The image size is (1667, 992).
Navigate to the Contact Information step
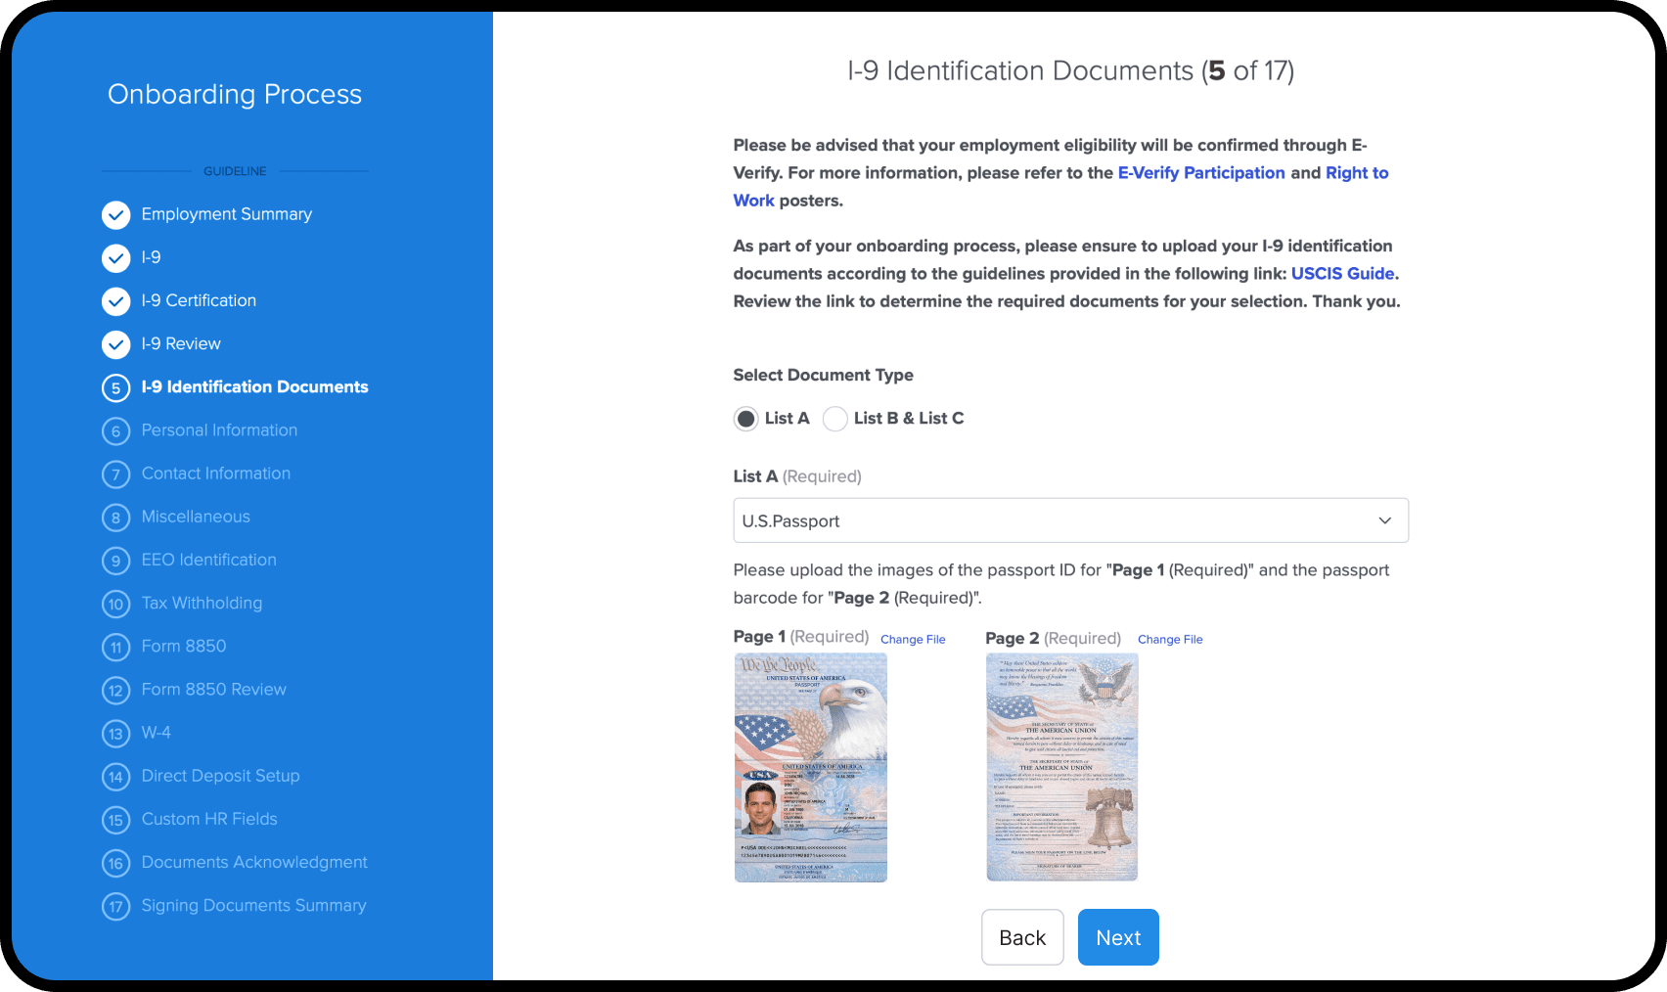(x=215, y=473)
